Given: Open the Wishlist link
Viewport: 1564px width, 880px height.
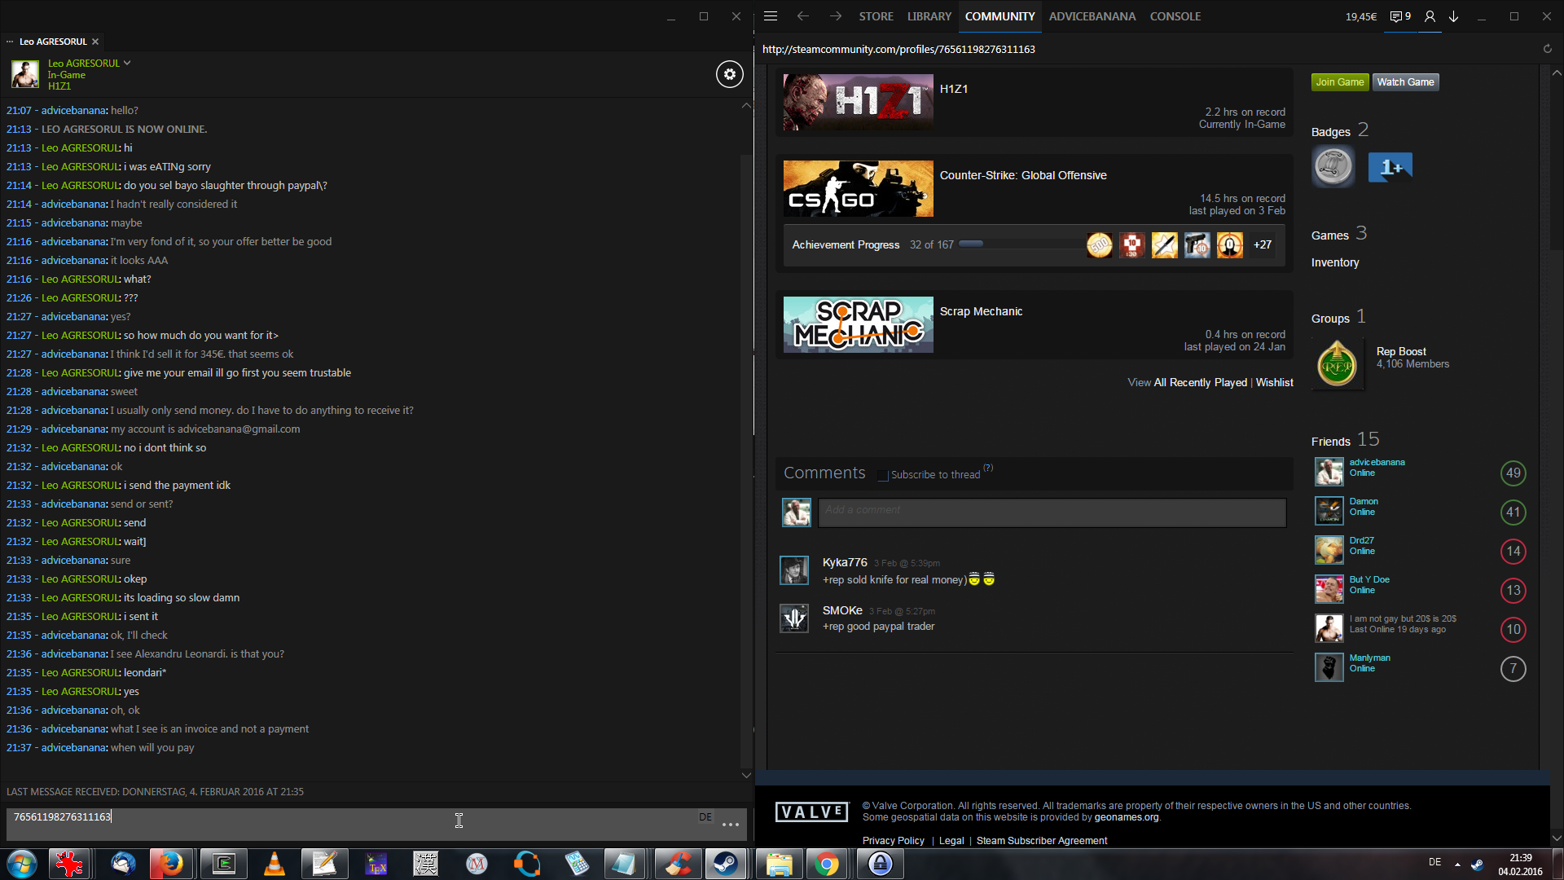Looking at the screenshot, I should (1274, 382).
